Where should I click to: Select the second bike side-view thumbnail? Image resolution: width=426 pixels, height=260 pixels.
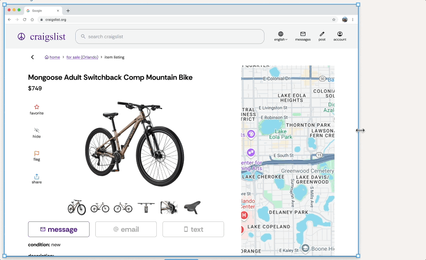(100, 208)
